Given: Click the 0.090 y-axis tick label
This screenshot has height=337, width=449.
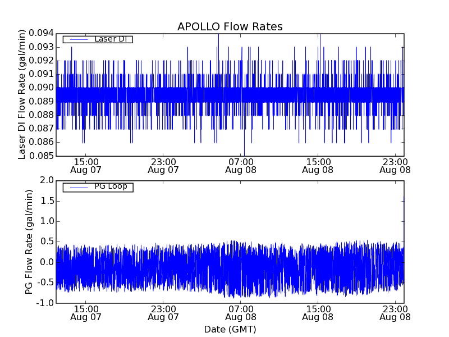Looking at the screenshot, I should click(x=39, y=88).
